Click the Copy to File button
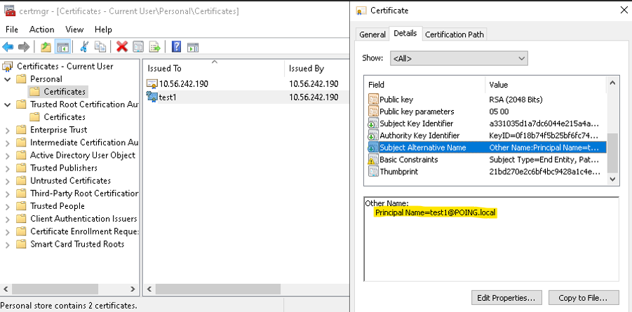Image resolution: width=632 pixels, height=312 pixels. coord(583,298)
